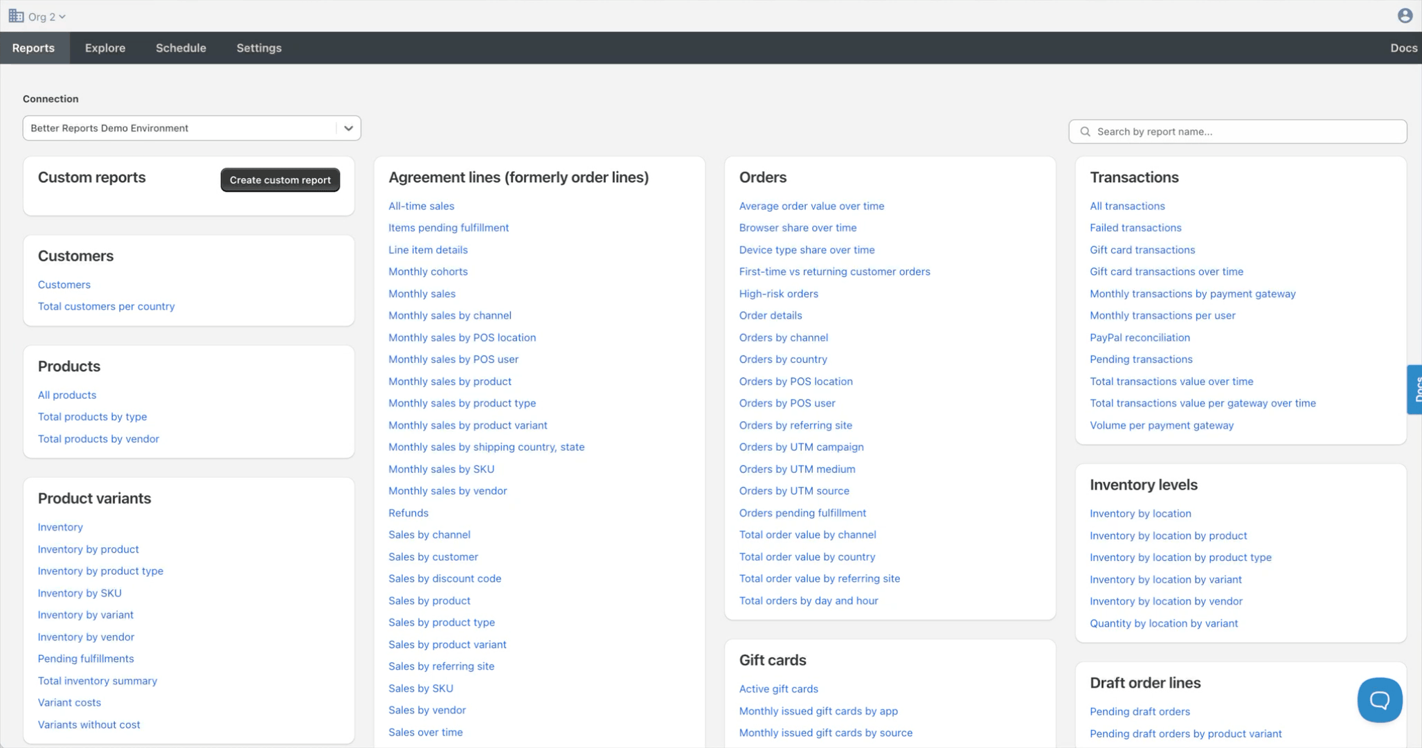Open the user account profile icon
The width and height of the screenshot is (1422, 748).
pos(1405,16)
